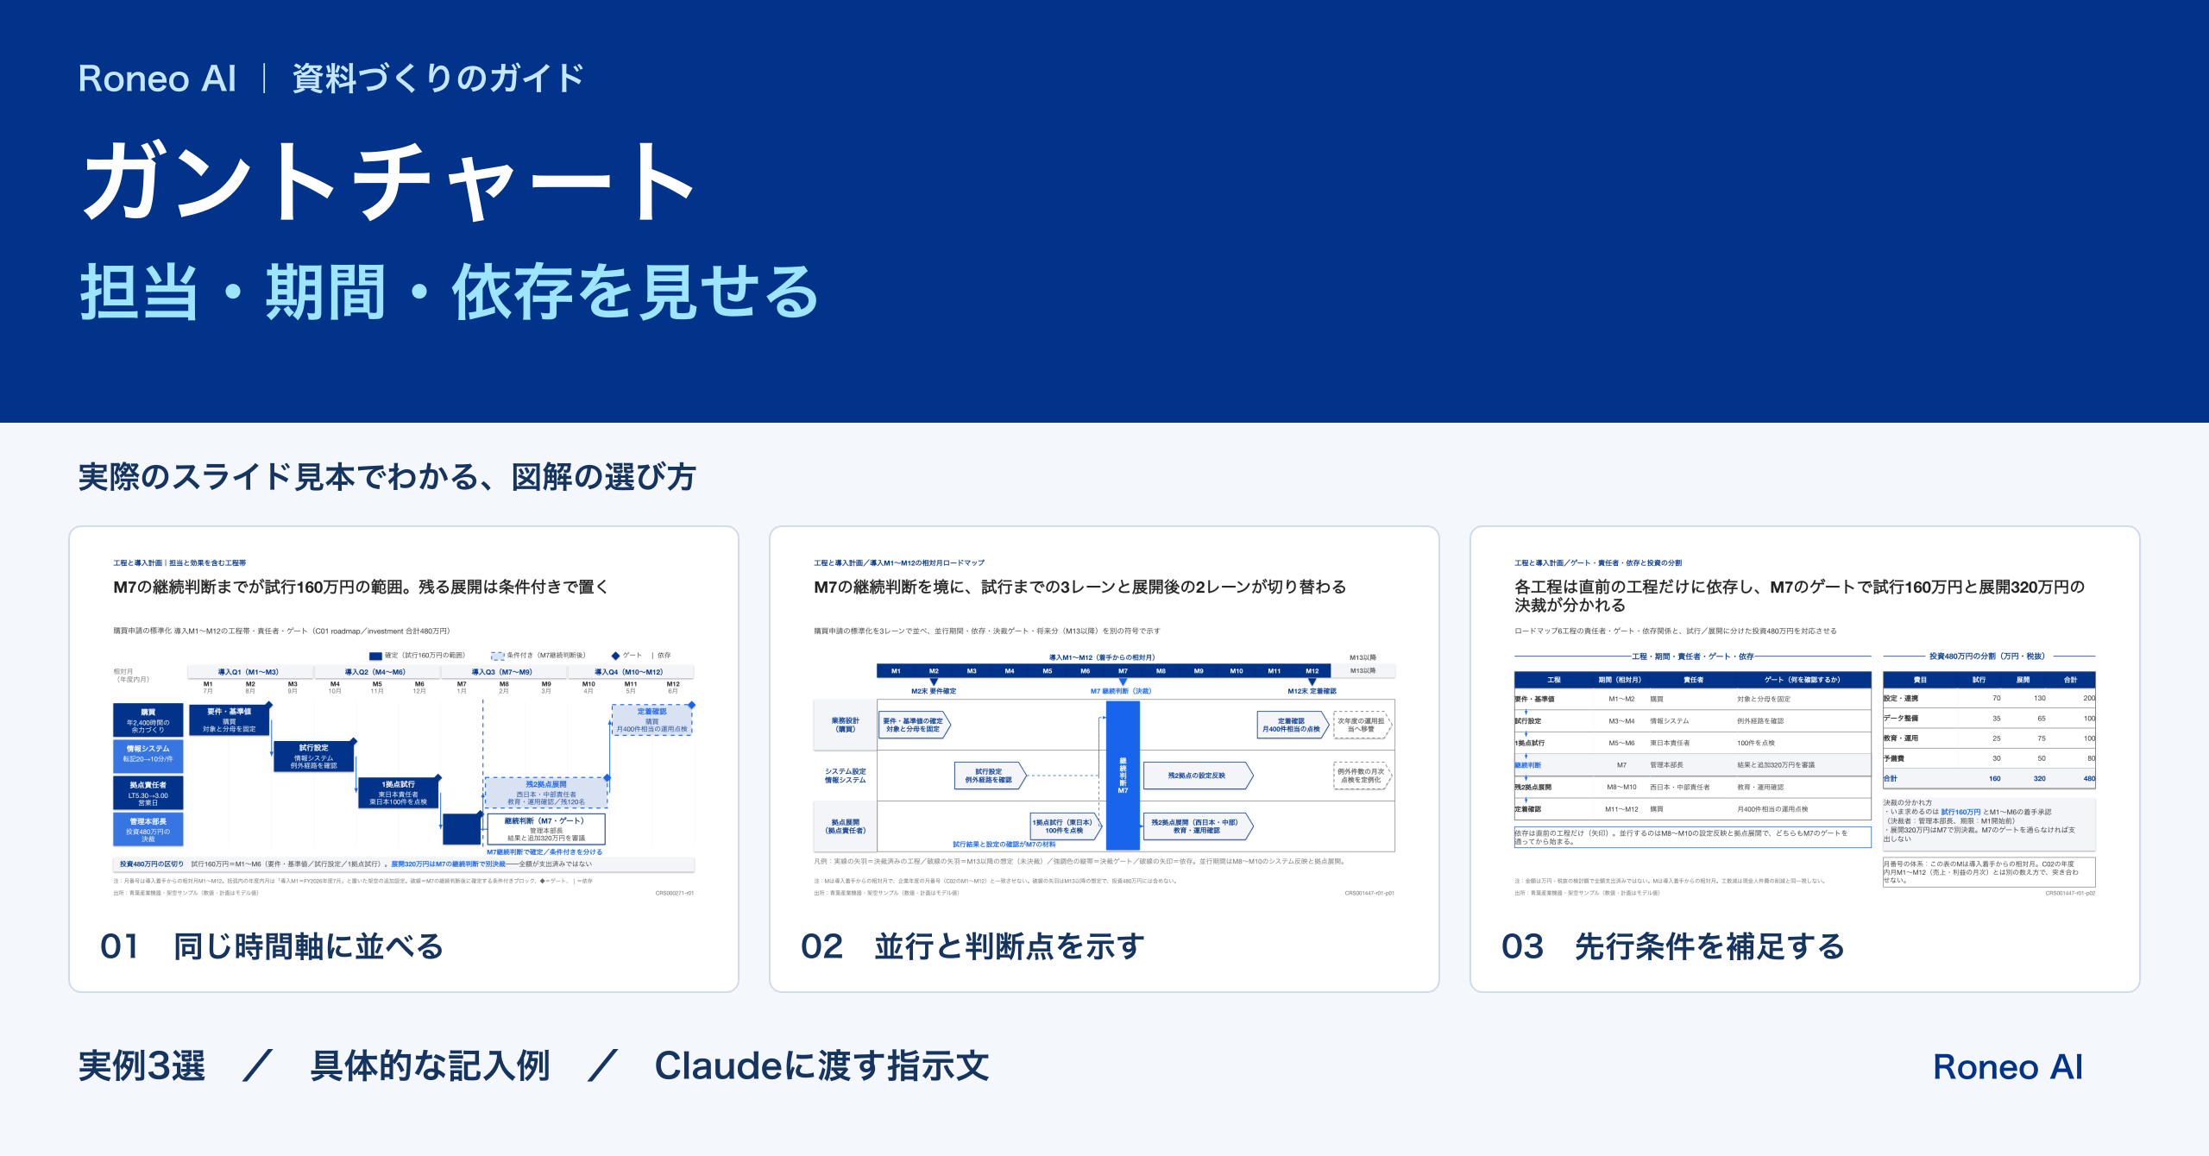Click slide 02 title about 3レーンと2レーン
This screenshot has height=1156, width=2209.
1079,587
